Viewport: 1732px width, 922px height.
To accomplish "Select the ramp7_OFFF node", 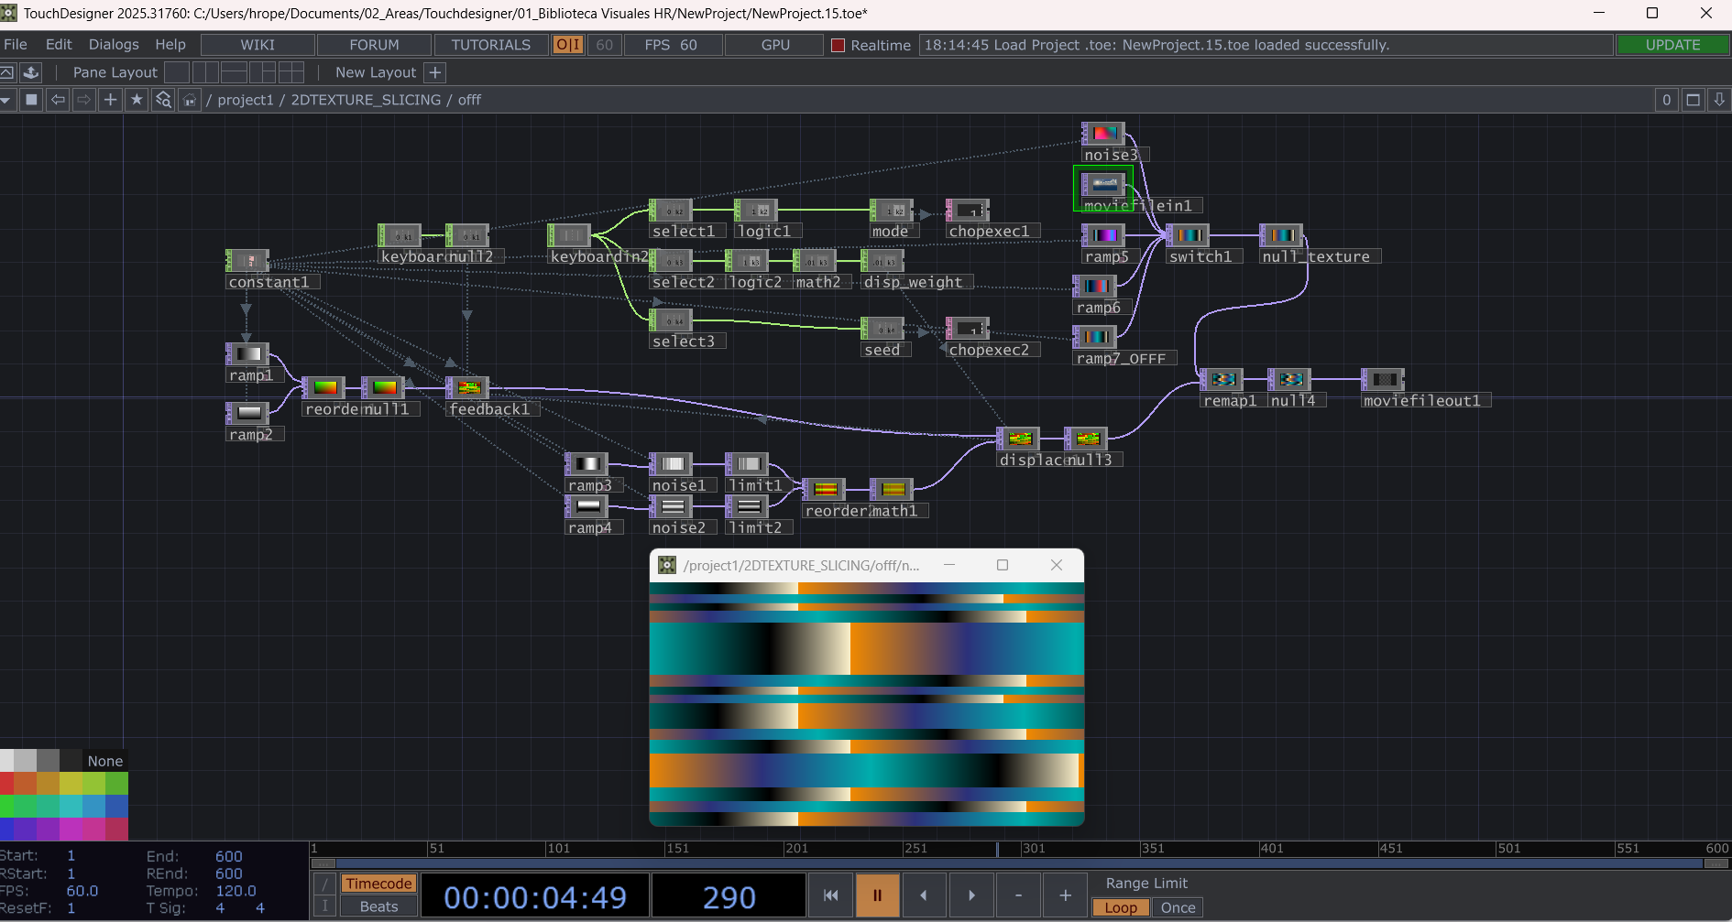I will [1095, 337].
